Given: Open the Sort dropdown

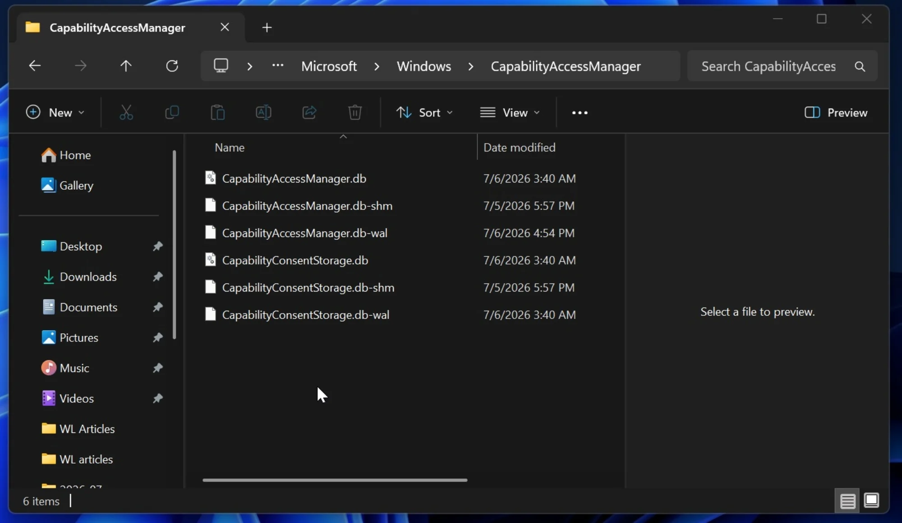Looking at the screenshot, I should tap(424, 112).
